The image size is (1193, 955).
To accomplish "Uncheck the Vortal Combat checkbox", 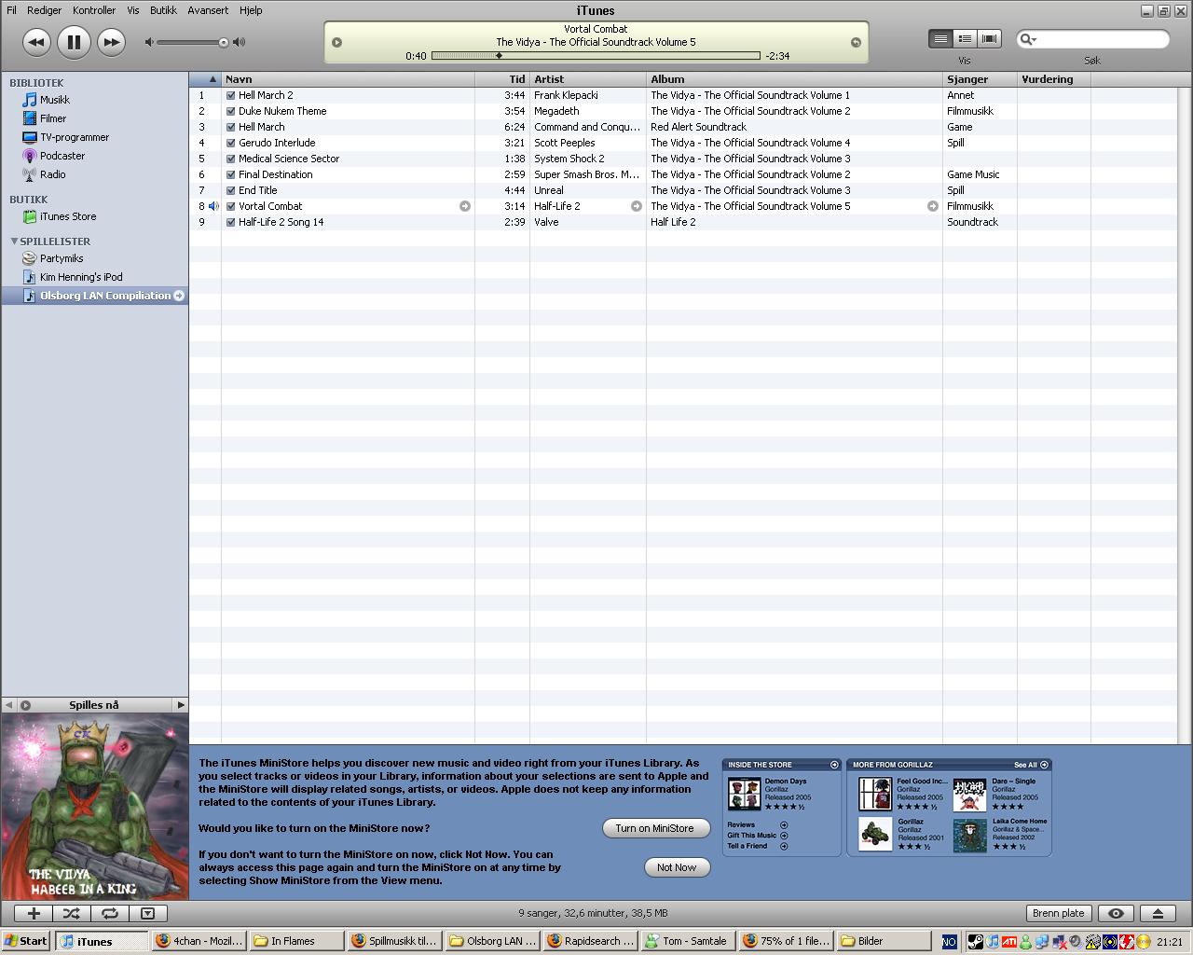I will click(230, 206).
